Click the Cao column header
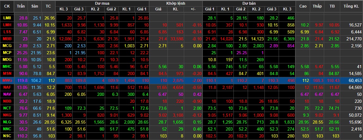The width and height of the screenshot is (363, 140). pyautogui.click(x=303, y=6)
